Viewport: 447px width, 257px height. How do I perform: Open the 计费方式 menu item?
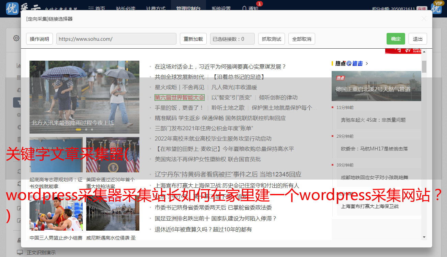coord(156,9)
